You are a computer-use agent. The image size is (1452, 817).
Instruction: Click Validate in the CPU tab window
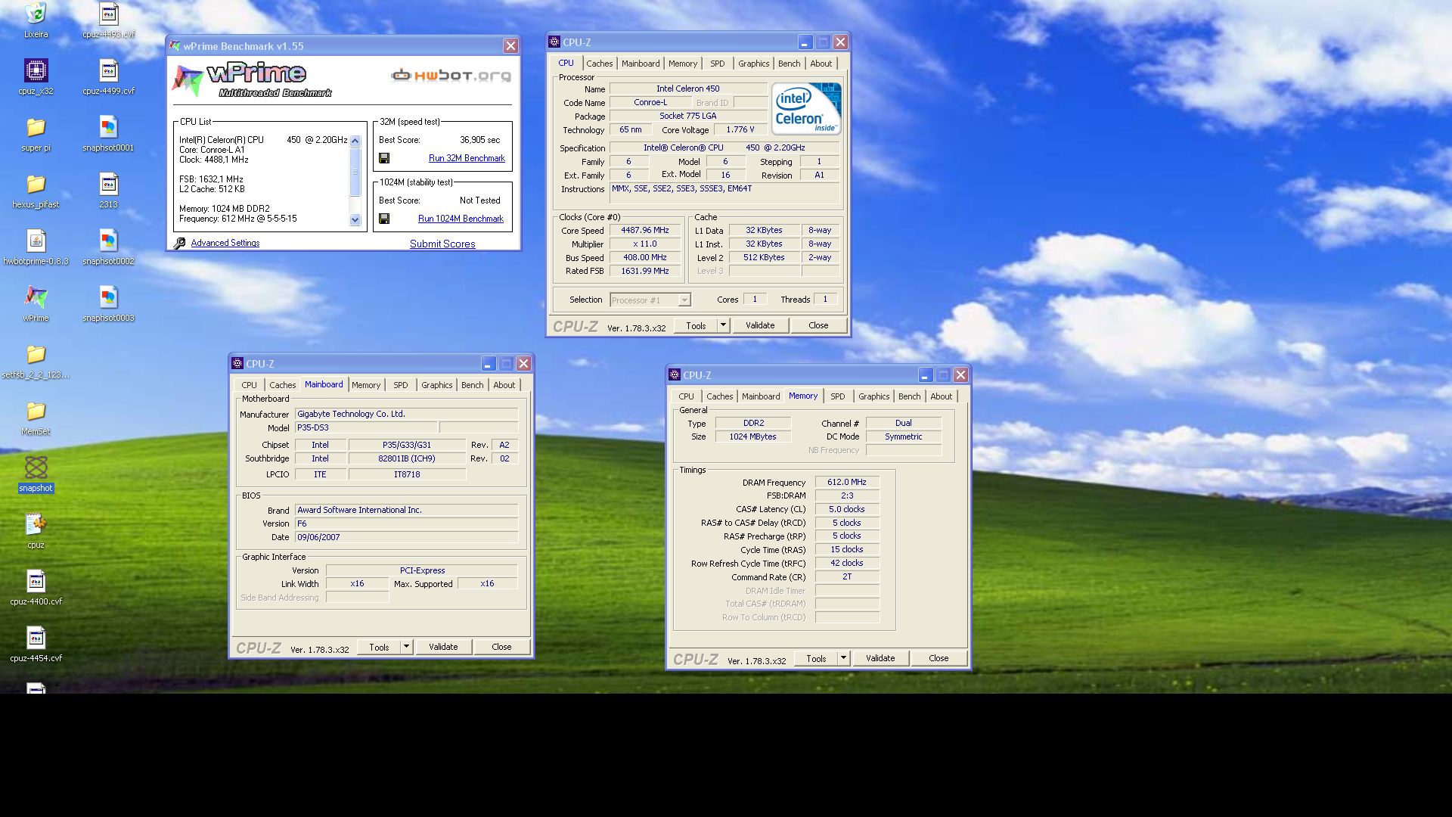760,325
